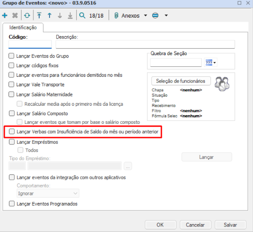This screenshot has width=253, height=232.
Task: Check Lançar códigos fixos
Action: click(11, 66)
